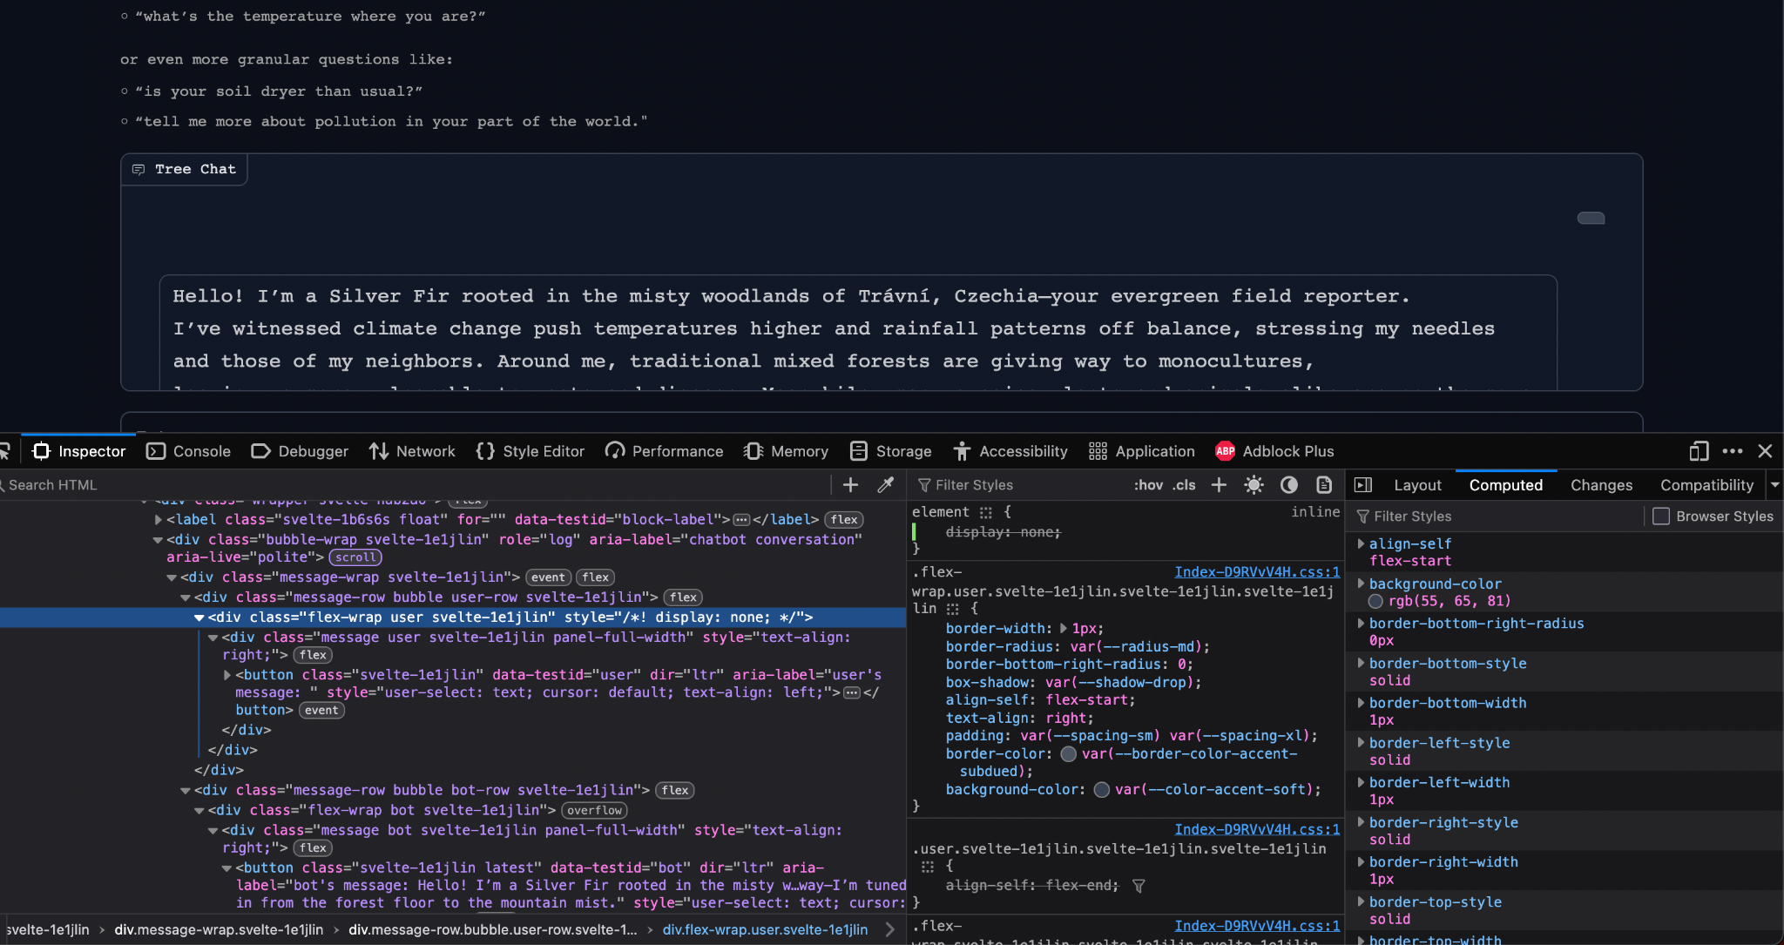Toggle the three-pane inspector sidebar icon
This screenshot has width=1784, height=945.
click(x=1363, y=485)
